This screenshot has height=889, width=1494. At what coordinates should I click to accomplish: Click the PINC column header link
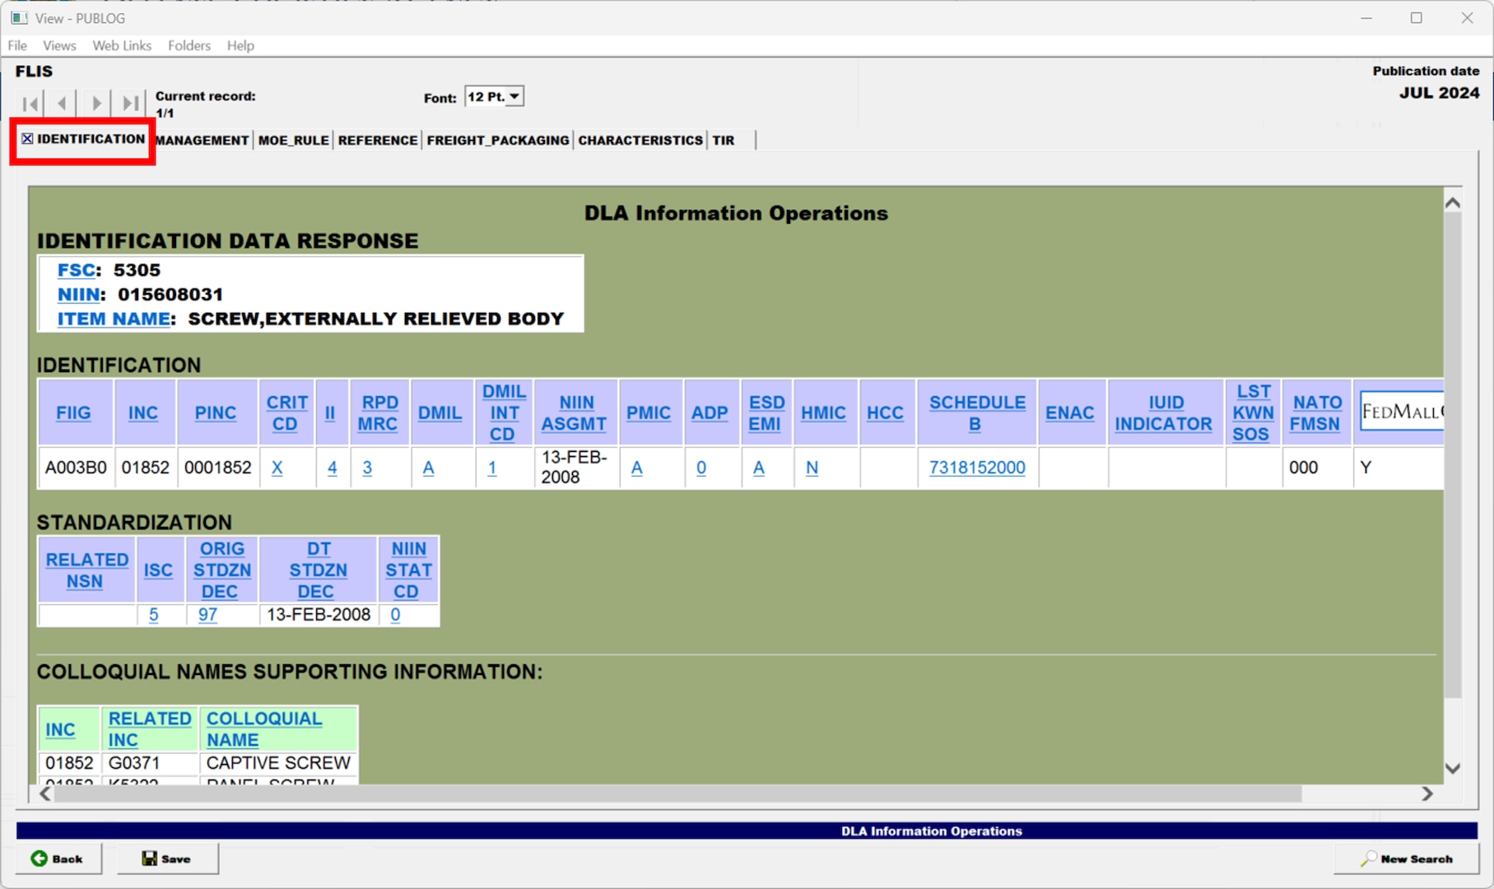216,413
